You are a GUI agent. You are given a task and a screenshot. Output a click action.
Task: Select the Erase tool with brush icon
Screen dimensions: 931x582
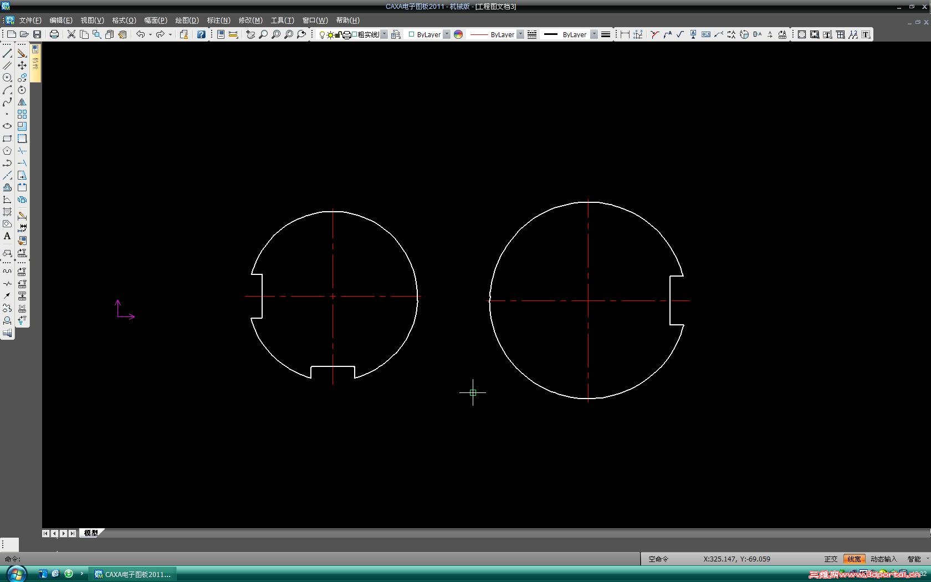[x=22, y=53]
